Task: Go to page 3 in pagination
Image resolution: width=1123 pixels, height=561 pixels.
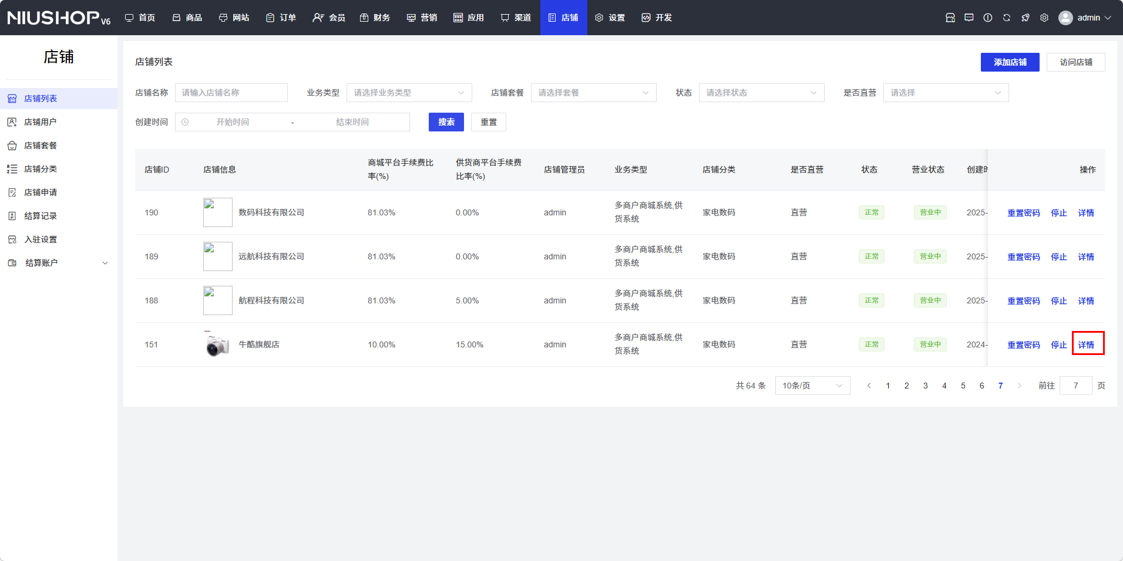Action: (926, 386)
